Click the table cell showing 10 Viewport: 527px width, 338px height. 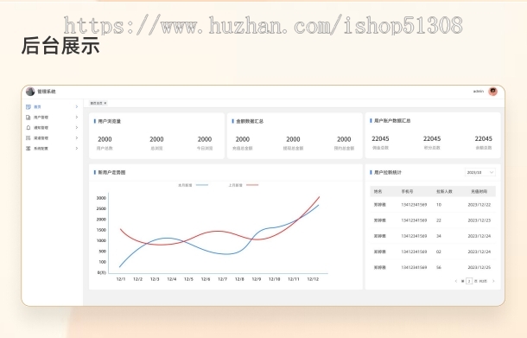pos(439,205)
